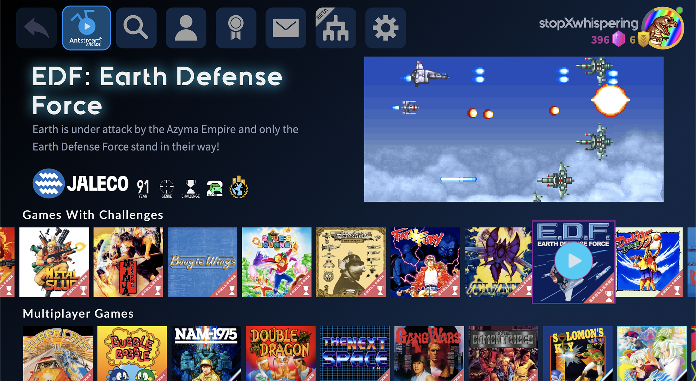Open the Double Dragon multiplayer game
Viewport: 696px width, 381px height.
[x=280, y=353]
